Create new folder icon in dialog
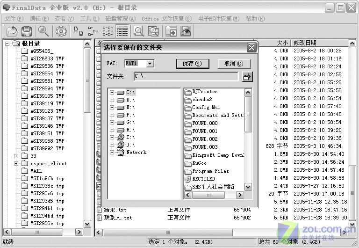The width and height of the screenshot is (359, 248). (x=247, y=77)
